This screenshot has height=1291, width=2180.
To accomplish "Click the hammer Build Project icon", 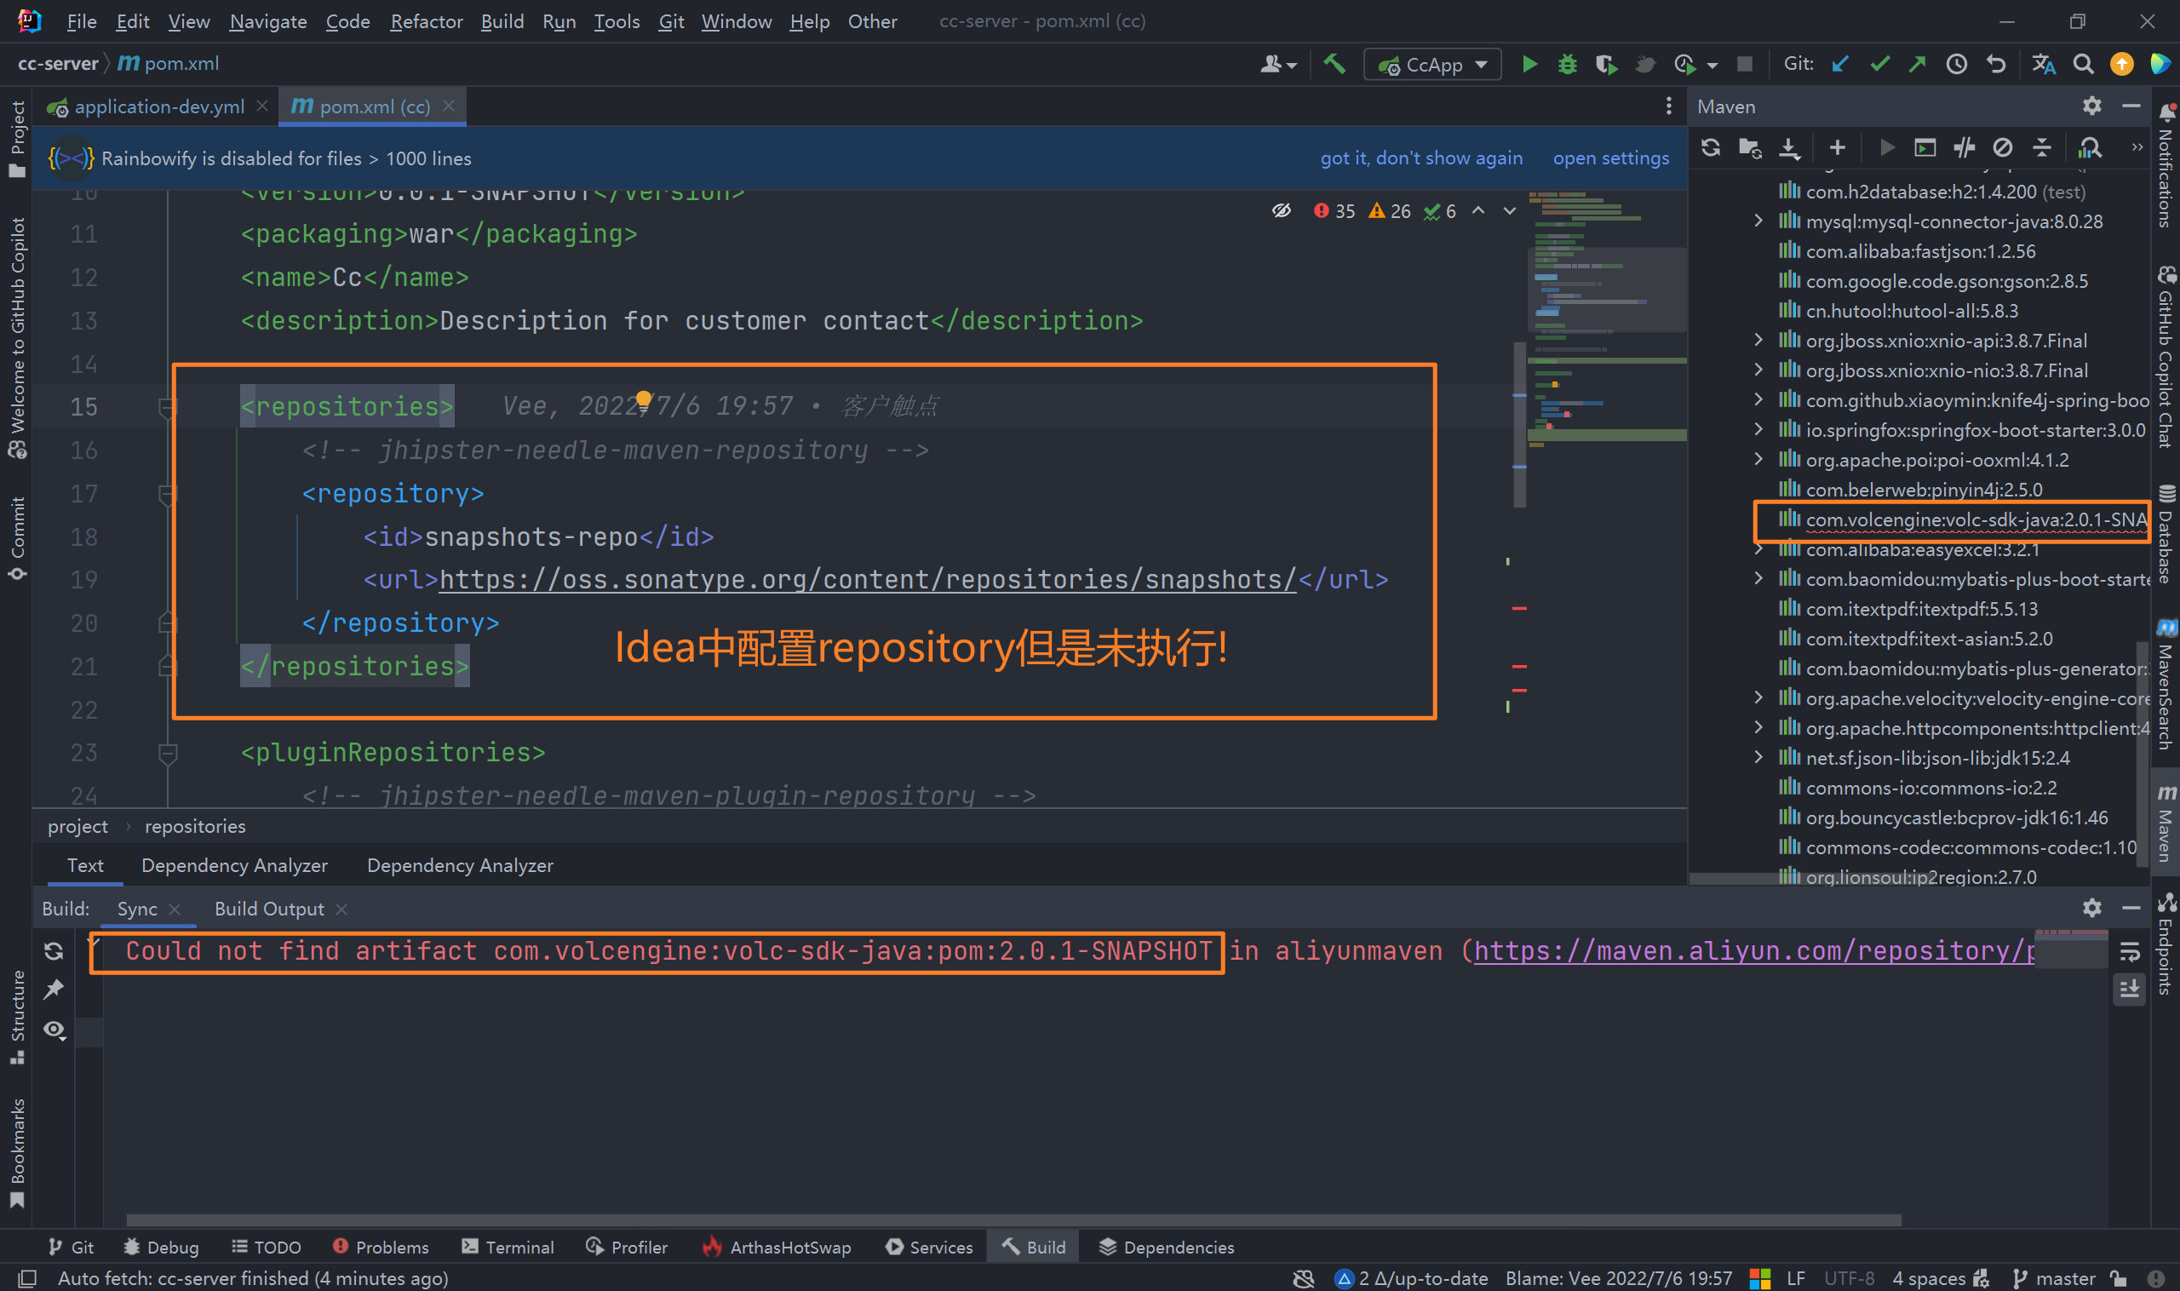I will pyautogui.click(x=1334, y=65).
